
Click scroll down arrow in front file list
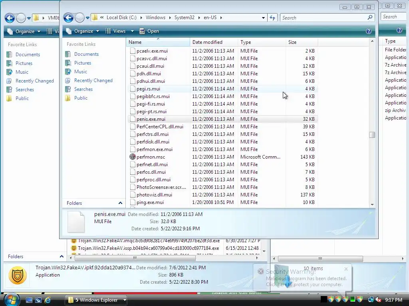click(x=372, y=205)
